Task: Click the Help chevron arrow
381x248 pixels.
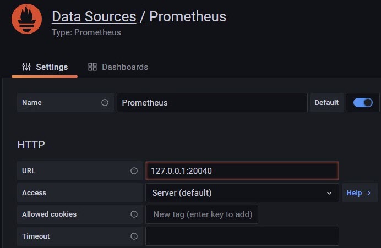Action: click(369, 193)
